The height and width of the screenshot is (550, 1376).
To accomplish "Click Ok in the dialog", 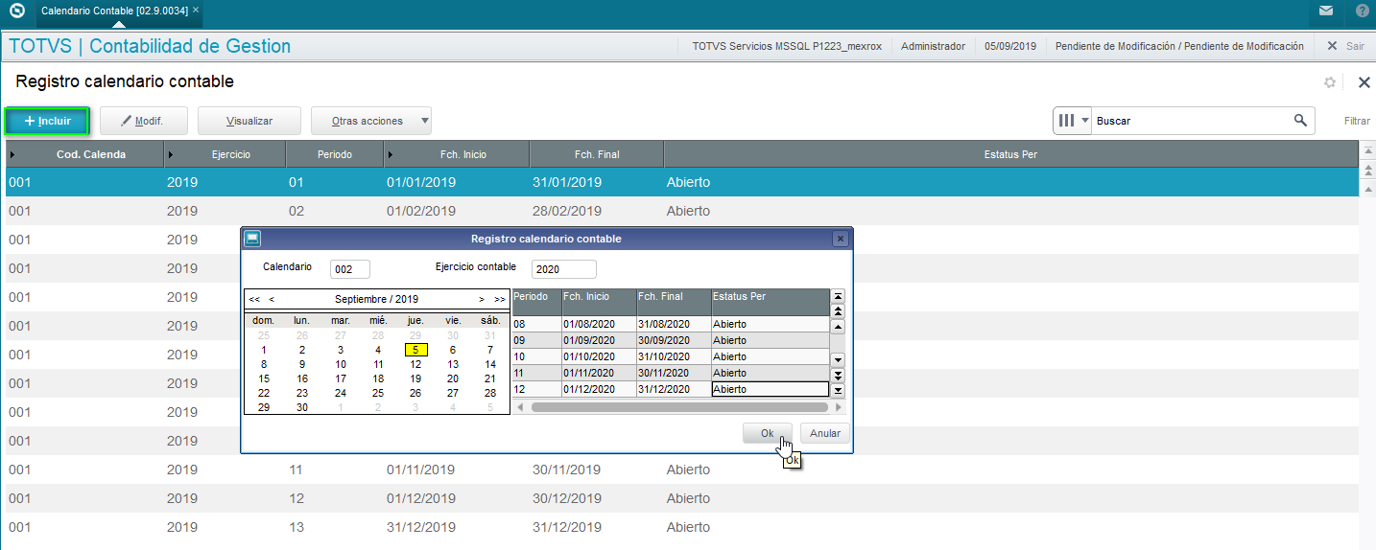I will point(768,433).
